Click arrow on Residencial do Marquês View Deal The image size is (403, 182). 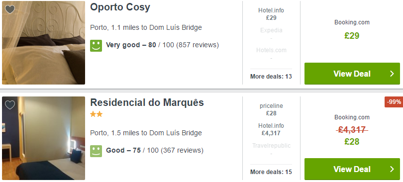click(x=392, y=169)
